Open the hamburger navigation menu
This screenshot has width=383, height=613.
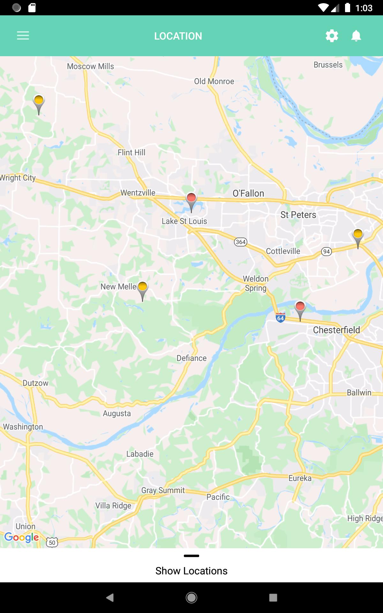click(x=23, y=36)
